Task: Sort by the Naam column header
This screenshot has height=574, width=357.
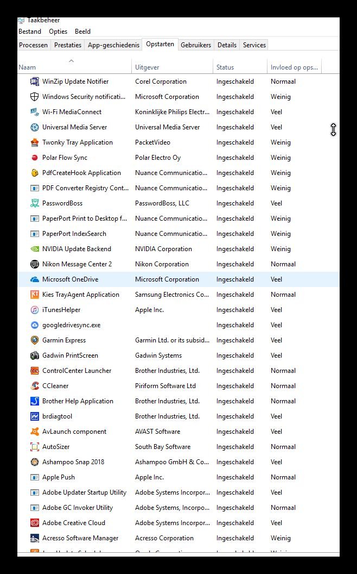Action: [74, 66]
